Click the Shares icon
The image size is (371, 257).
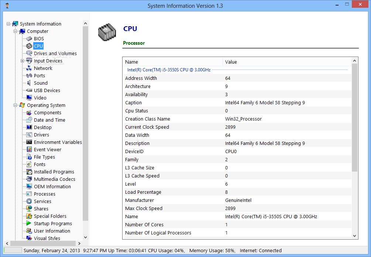coord(29,209)
